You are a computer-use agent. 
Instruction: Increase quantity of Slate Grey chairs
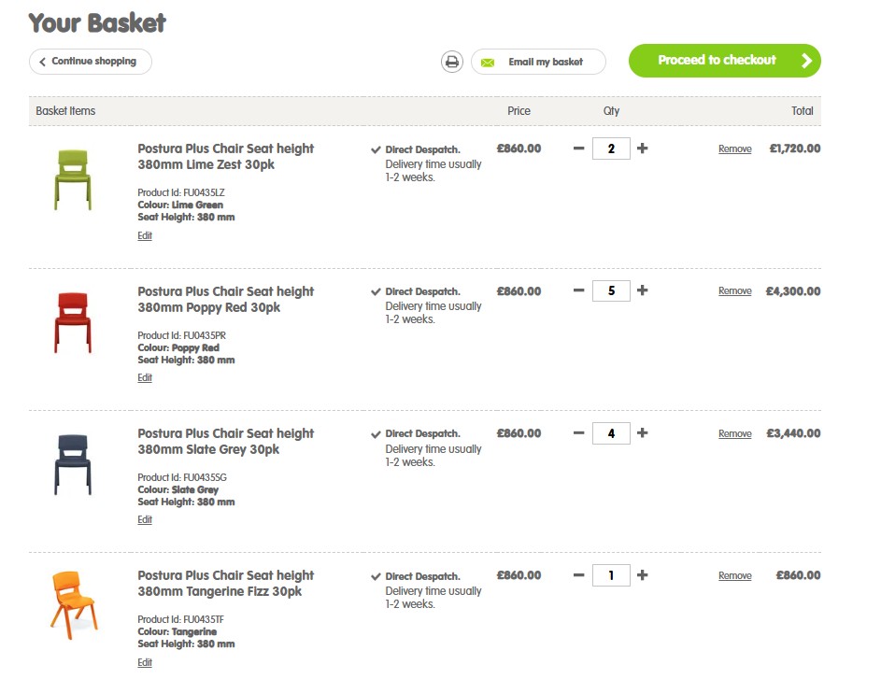(x=642, y=432)
